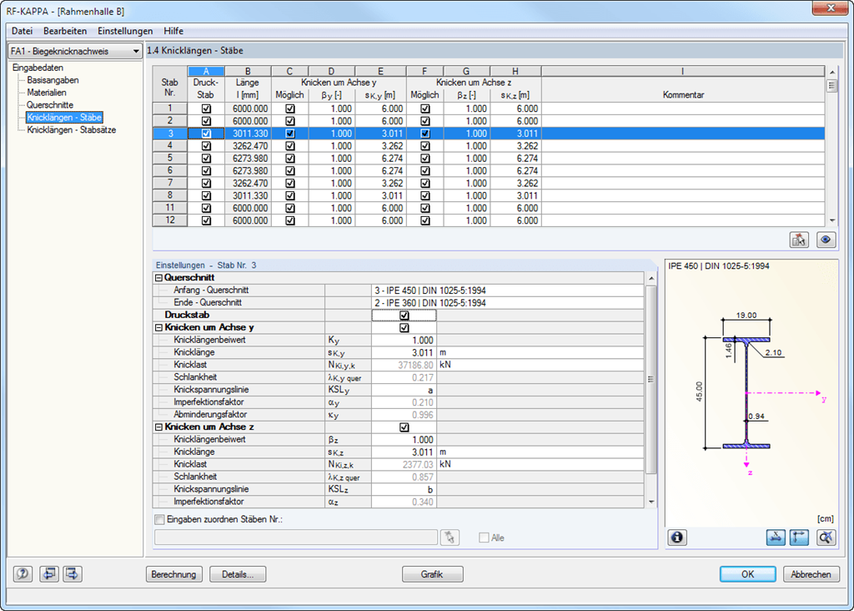Open the FA1 - Biegeknicknachweis dropdown
This screenshot has width=854, height=611.
(x=75, y=51)
